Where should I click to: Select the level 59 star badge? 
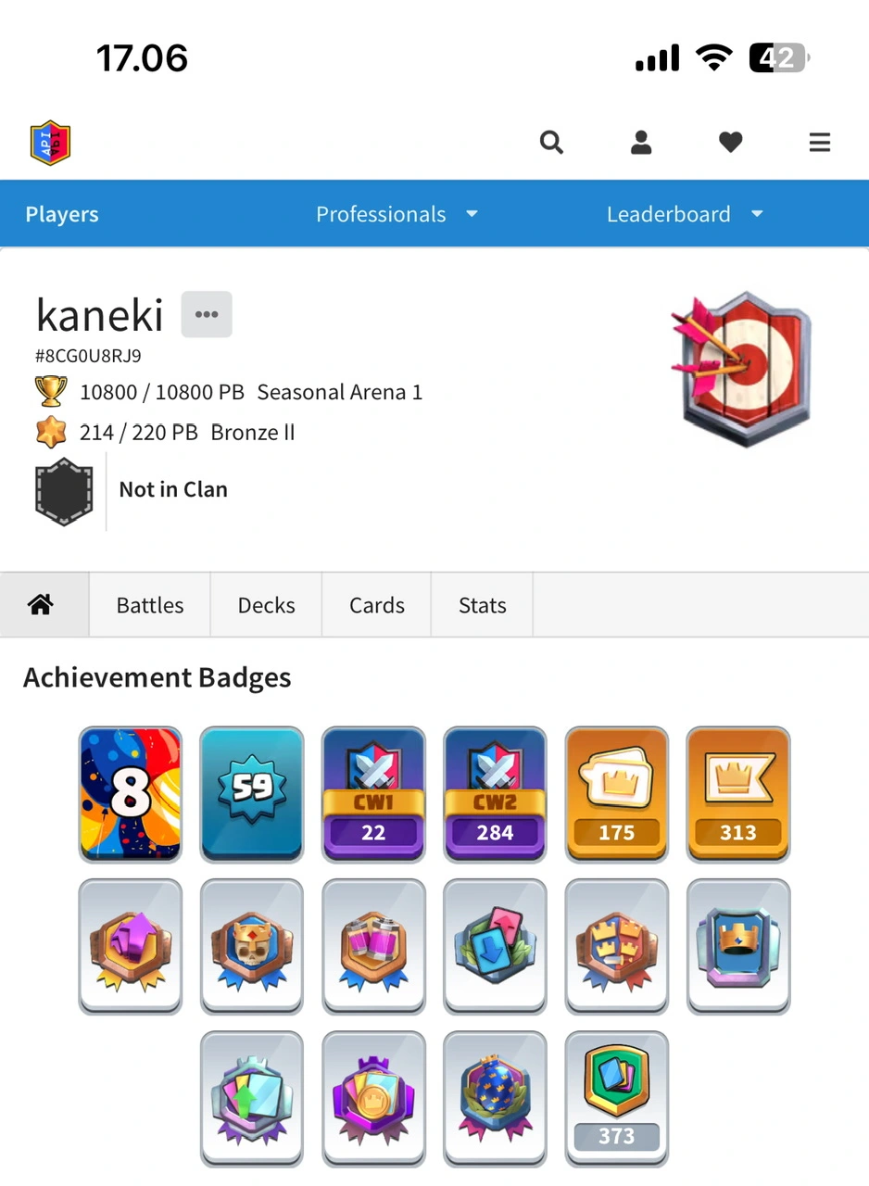point(252,795)
